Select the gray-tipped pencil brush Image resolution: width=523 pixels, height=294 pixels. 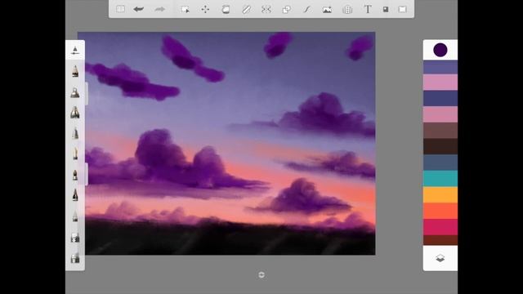75,133
